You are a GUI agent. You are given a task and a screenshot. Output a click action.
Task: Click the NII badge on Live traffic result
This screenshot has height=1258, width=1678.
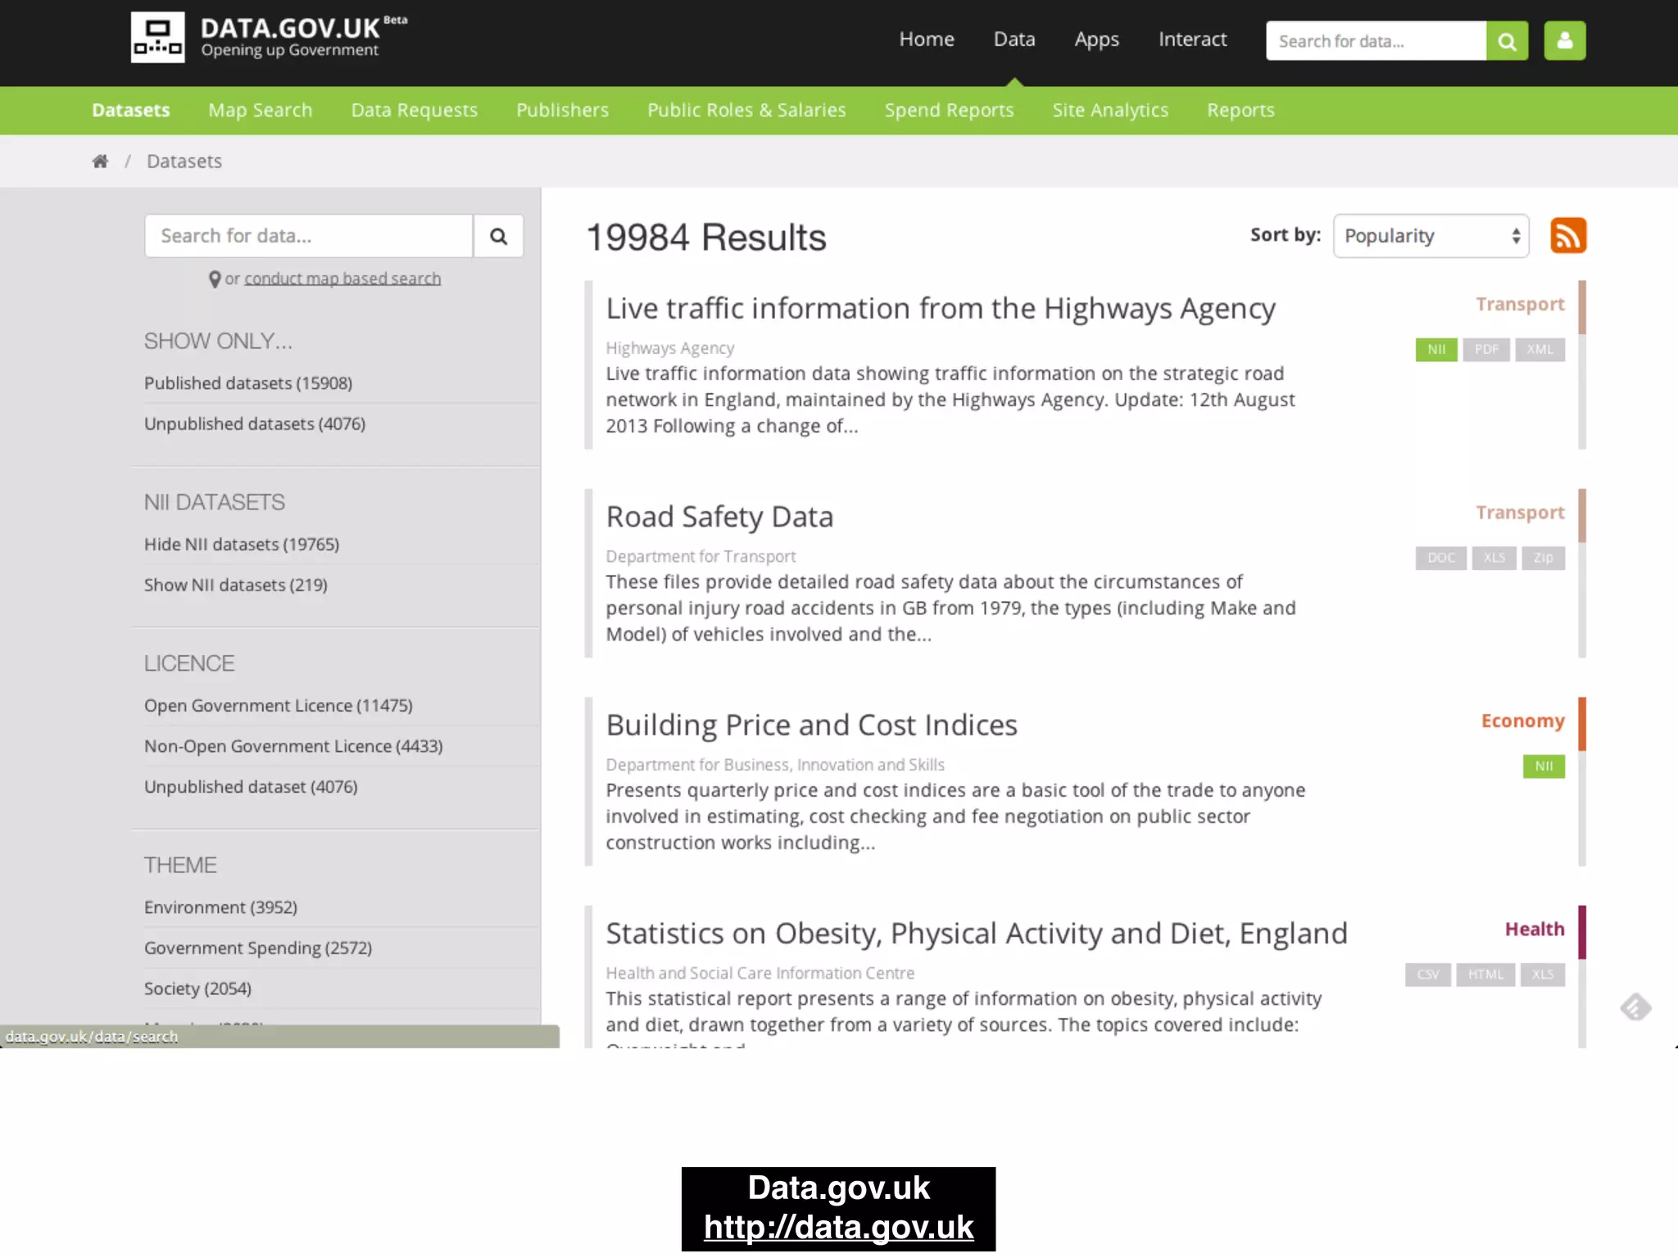pyautogui.click(x=1436, y=350)
